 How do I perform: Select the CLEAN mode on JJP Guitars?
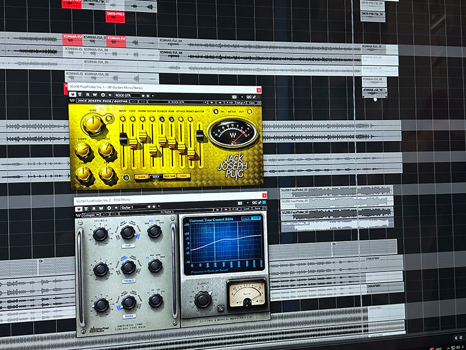pos(142,177)
